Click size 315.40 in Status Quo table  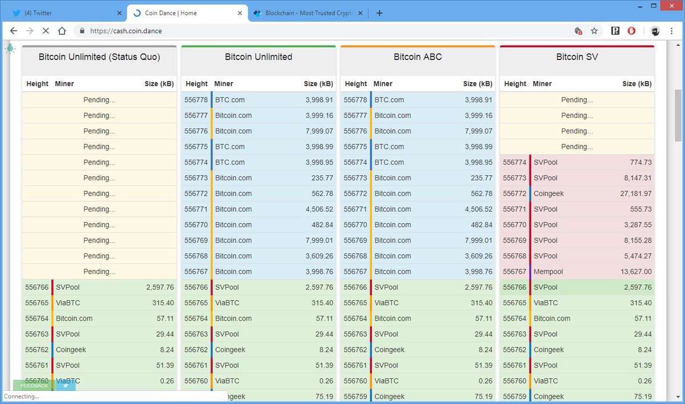[x=163, y=303]
